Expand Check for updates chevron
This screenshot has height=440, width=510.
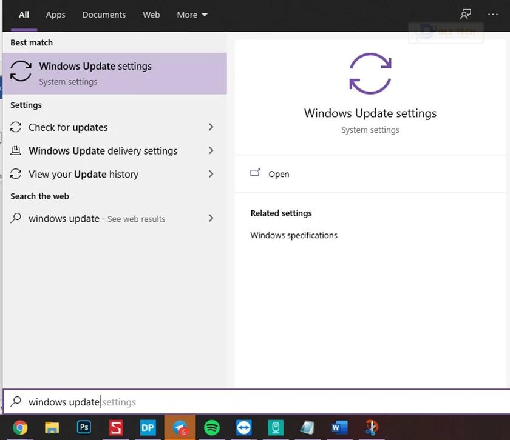[211, 127]
